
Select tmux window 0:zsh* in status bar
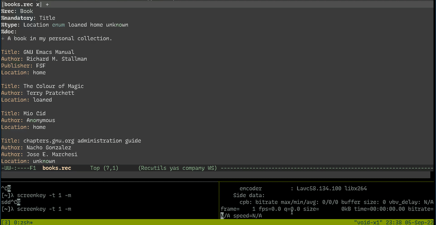point(22,222)
